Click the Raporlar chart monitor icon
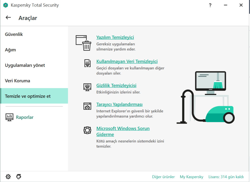The image size is (250, 182). pyautogui.click(x=9, y=117)
